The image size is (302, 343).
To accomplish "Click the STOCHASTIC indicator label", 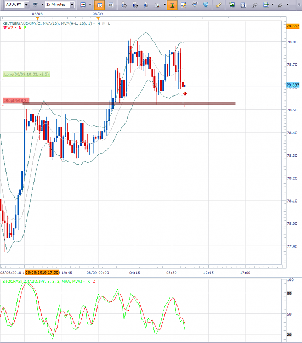I will click(x=42, y=282).
